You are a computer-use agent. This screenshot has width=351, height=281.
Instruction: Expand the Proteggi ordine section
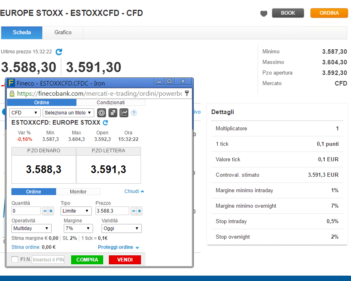[118, 247]
